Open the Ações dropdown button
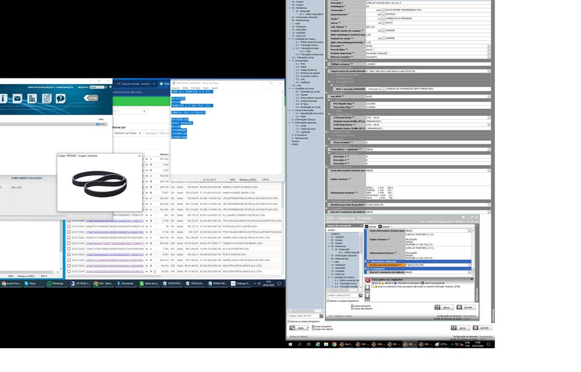 pos(299,328)
